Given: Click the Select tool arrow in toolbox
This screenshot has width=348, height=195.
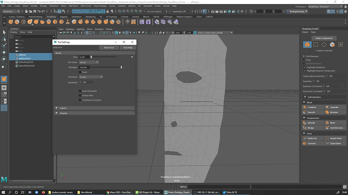Looking at the screenshot, I should (4, 32).
